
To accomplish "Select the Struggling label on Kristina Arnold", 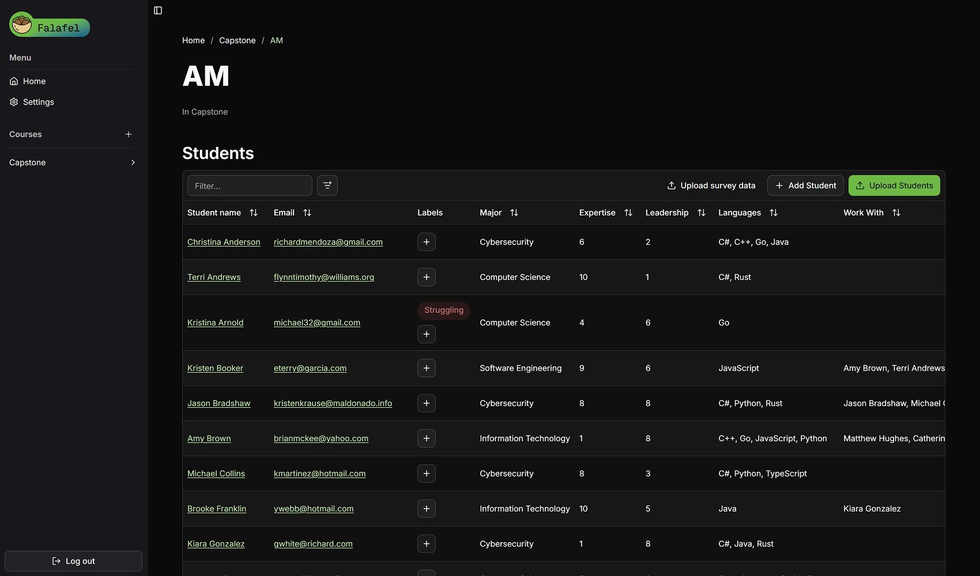I will coord(443,310).
